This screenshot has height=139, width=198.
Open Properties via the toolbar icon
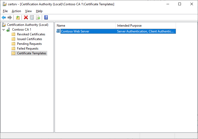click(32, 17)
